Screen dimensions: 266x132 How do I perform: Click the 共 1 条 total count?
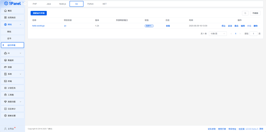tap(204, 34)
